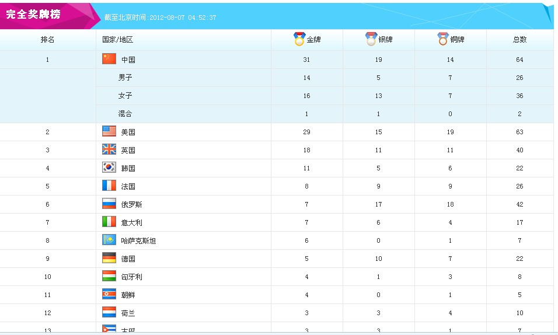Screen dimensions: 558x335
Task: Click China's gold count 31
Action: (x=306, y=60)
